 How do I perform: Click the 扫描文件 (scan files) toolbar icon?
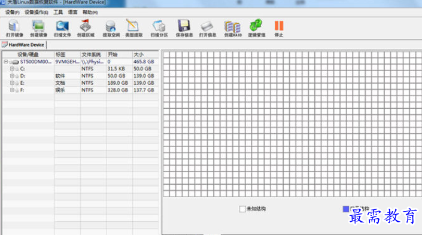62,26
